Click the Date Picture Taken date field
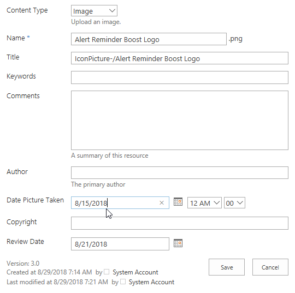Image resolution: width=295 pixels, height=293 pixels. [116, 203]
